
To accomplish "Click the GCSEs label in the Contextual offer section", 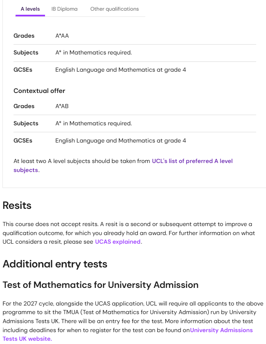I will (23, 141).
